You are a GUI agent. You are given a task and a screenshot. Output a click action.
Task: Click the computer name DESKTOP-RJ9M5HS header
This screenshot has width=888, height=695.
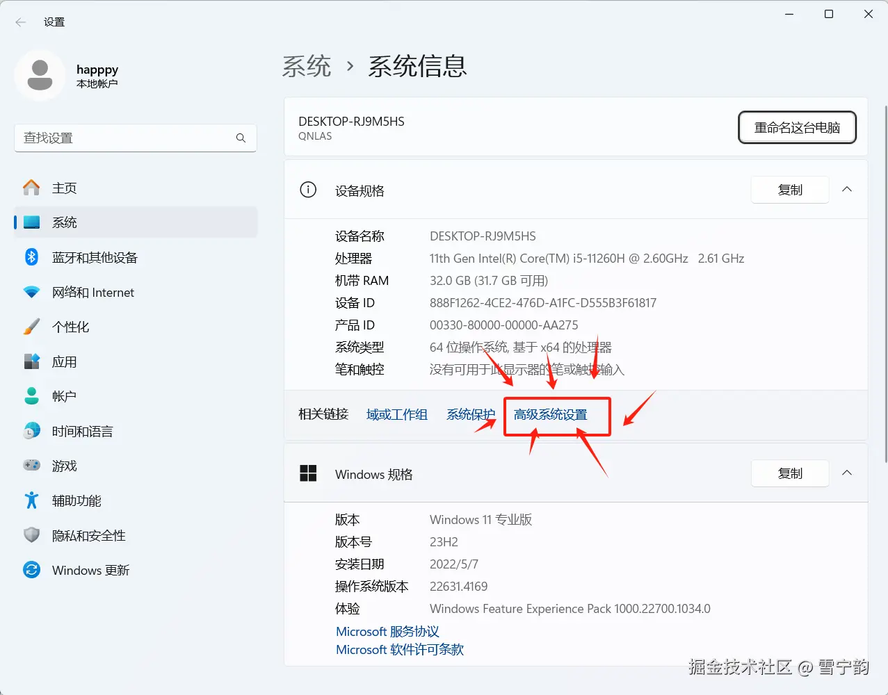point(351,122)
